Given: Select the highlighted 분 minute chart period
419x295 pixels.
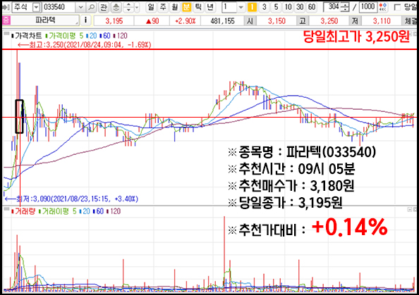Looking at the screenshot, I should pyautogui.click(x=186, y=7).
